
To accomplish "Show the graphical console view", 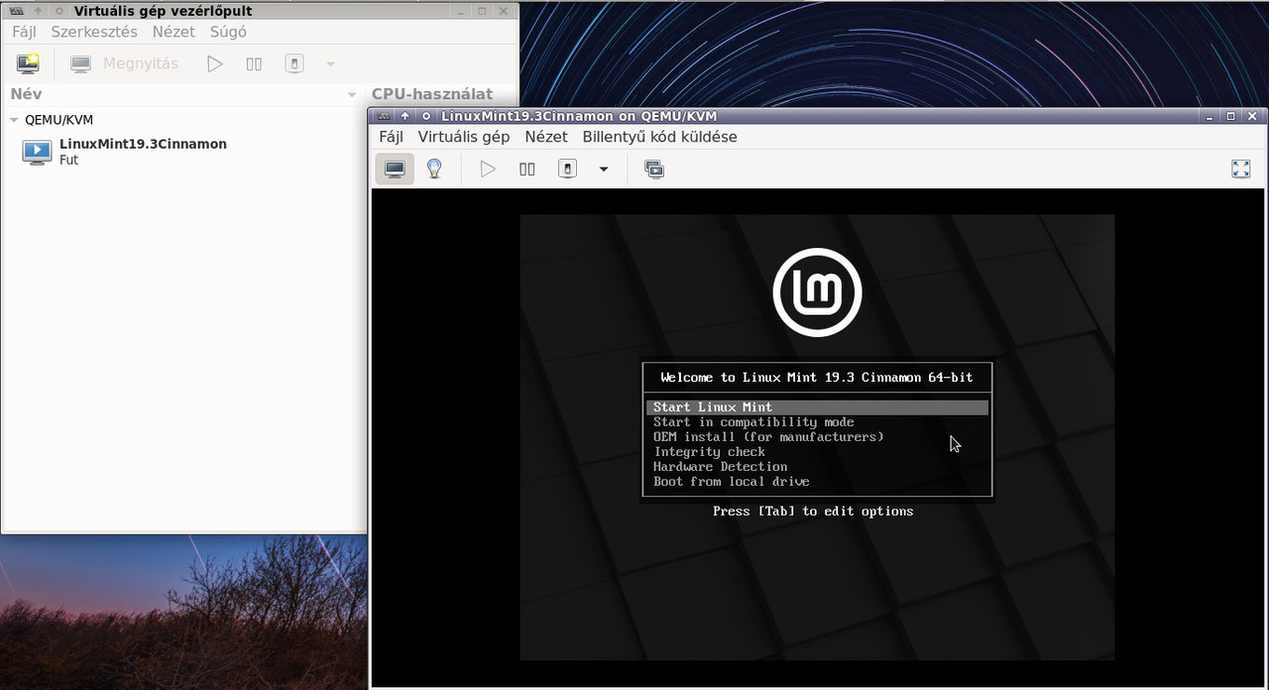I will (395, 169).
